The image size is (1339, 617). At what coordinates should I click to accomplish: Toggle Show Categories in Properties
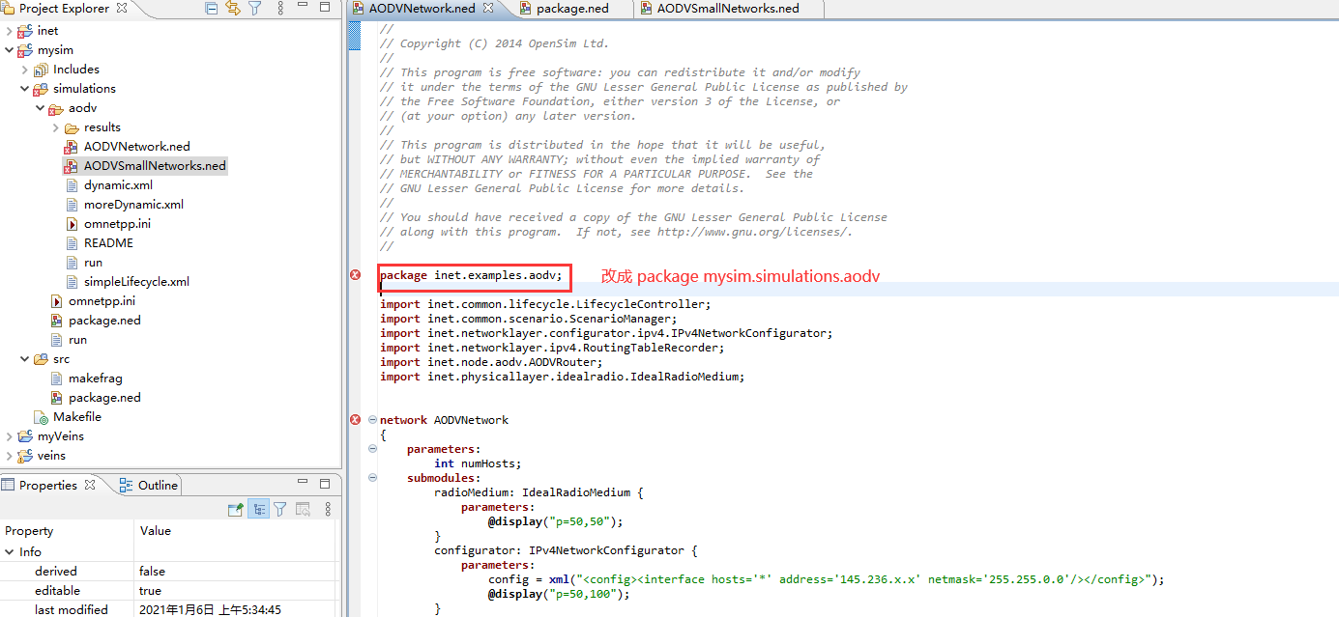[258, 509]
